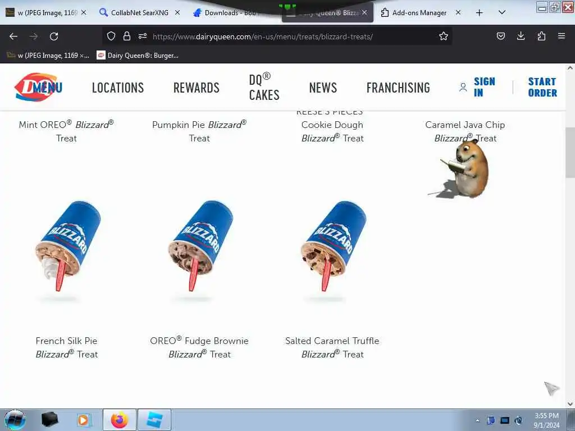The image size is (575, 431).
Task: Close the Add-ons Manager tab
Action: tap(458, 12)
